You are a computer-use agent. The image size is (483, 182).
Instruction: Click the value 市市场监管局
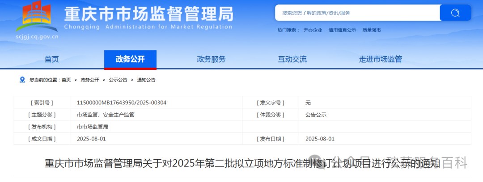click(93, 127)
